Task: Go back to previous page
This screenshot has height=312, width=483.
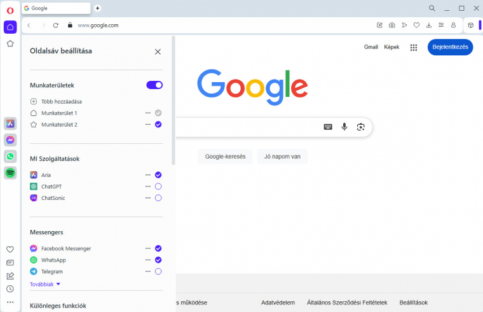Action: [x=29, y=25]
